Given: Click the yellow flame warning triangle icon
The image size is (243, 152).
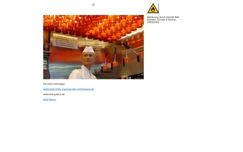Looking at the screenshot, I should point(153,8).
